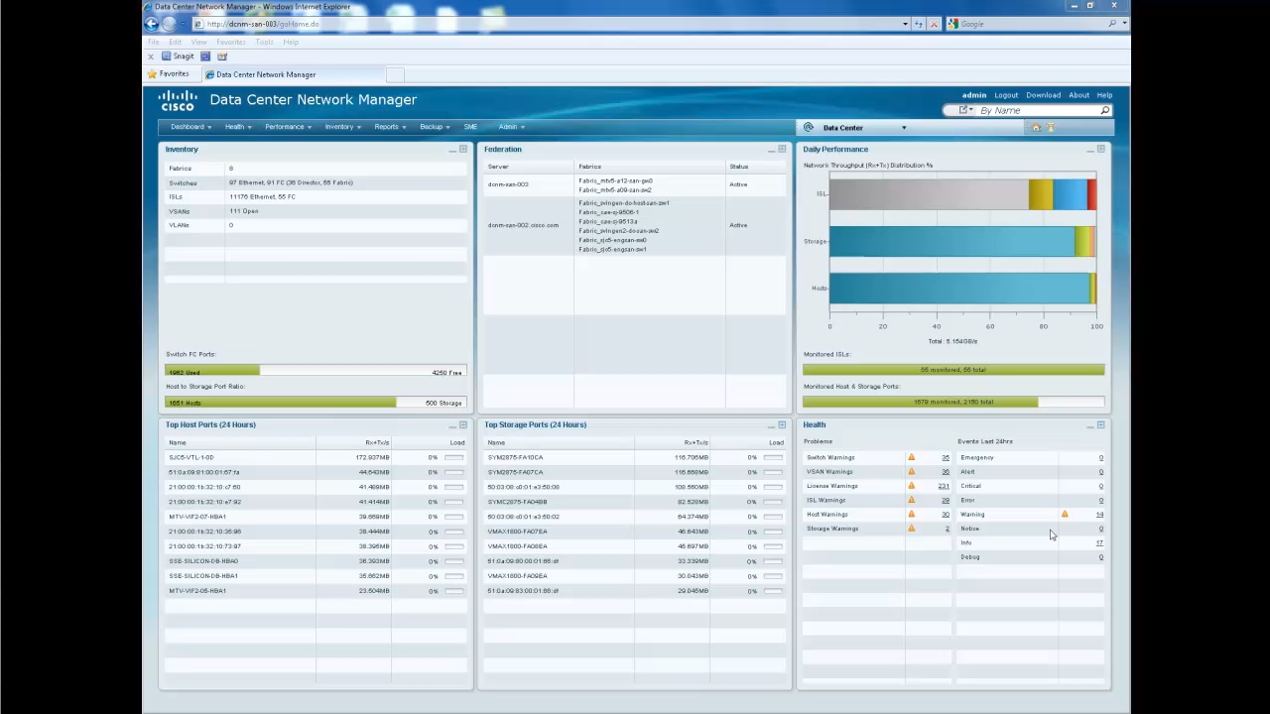Viewport: 1270px width, 714px height.
Task: Maximize the Top Storage Ports dashlet
Action: coord(782,425)
